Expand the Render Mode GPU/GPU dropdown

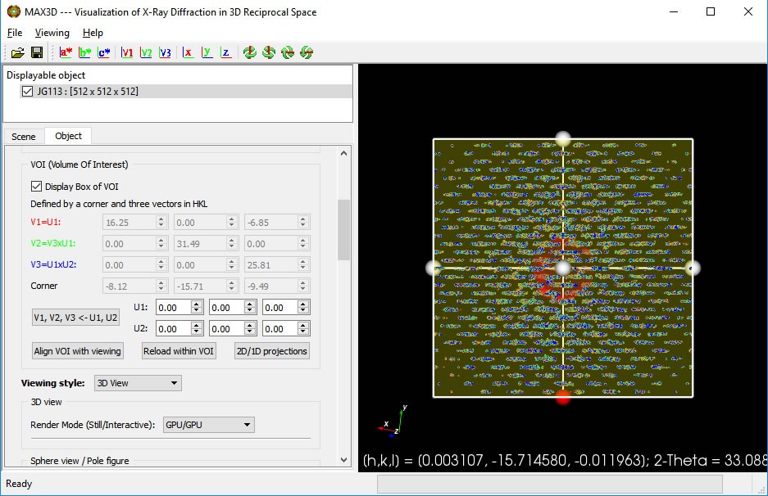[209, 425]
